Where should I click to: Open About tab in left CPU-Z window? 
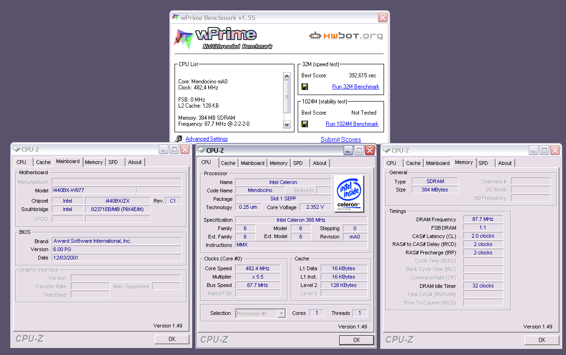click(x=135, y=162)
